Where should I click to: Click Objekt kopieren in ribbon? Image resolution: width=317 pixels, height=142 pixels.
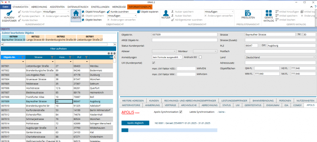pos(148,12)
